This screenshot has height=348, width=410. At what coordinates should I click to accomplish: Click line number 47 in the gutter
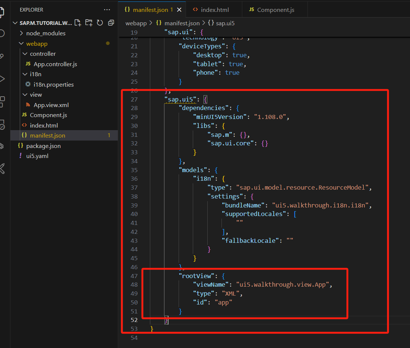[134, 276]
